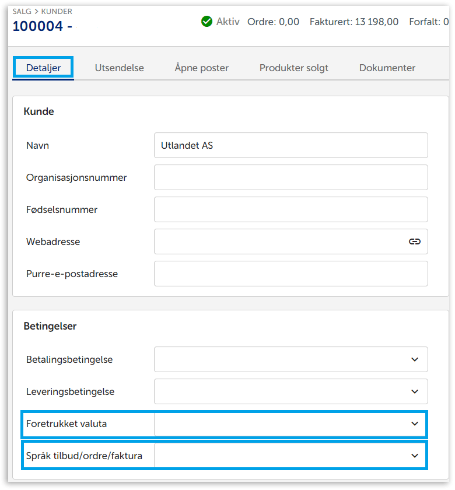455x490 pixels.
Task: Click the link icon in Webadresse field
Action: pyautogui.click(x=414, y=242)
